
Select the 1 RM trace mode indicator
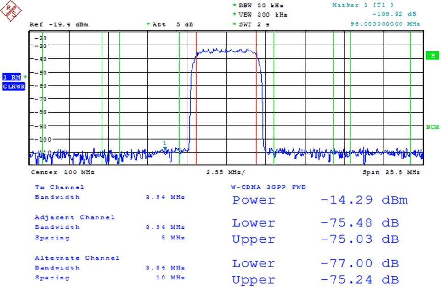(12, 77)
